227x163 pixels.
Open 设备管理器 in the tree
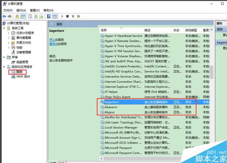23,52
